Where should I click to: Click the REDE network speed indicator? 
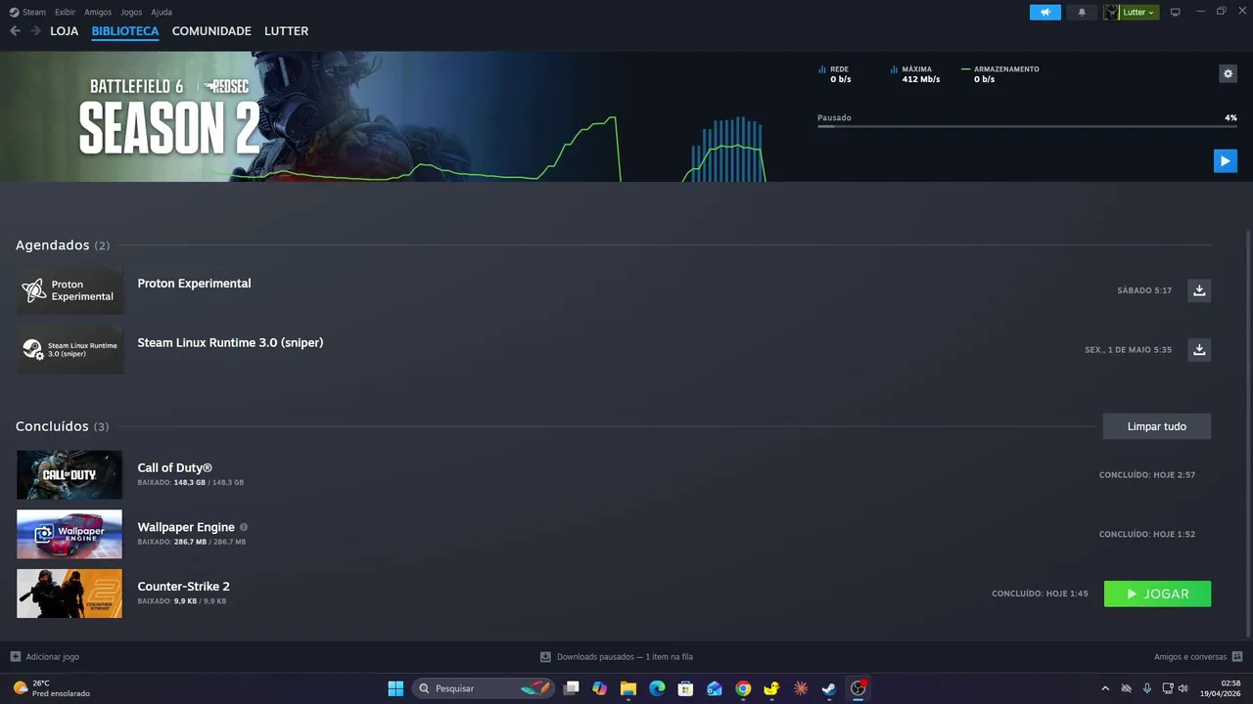tap(834, 74)
